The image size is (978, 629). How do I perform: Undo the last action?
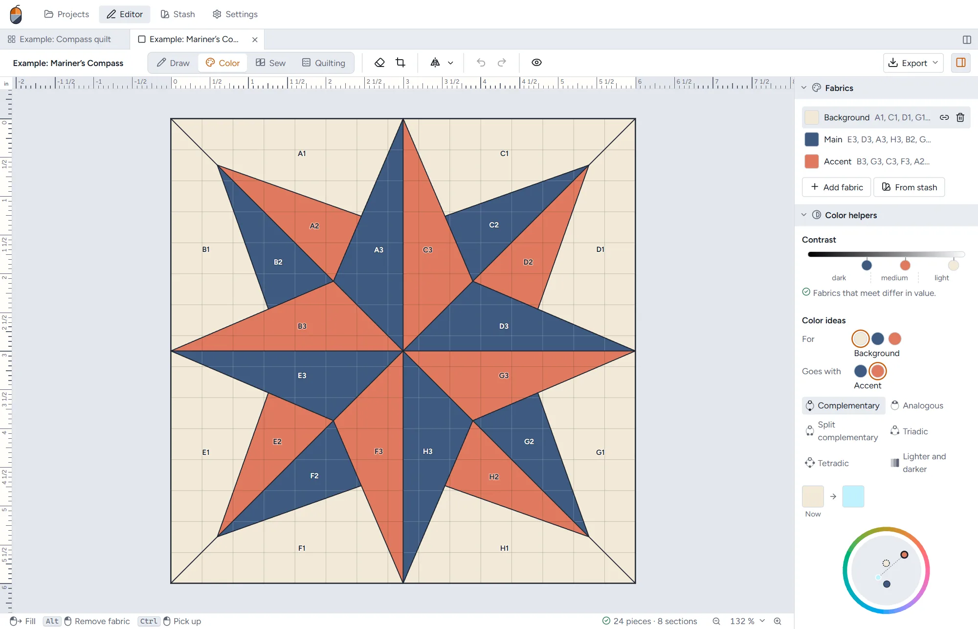[x=481, y=63]
